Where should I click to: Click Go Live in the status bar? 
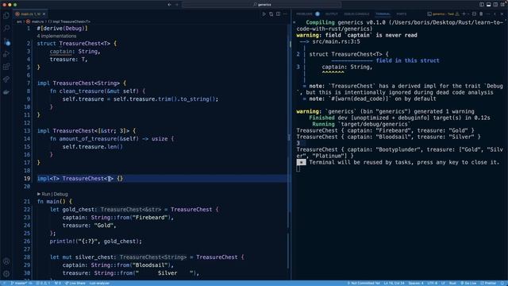pos(468,283)
